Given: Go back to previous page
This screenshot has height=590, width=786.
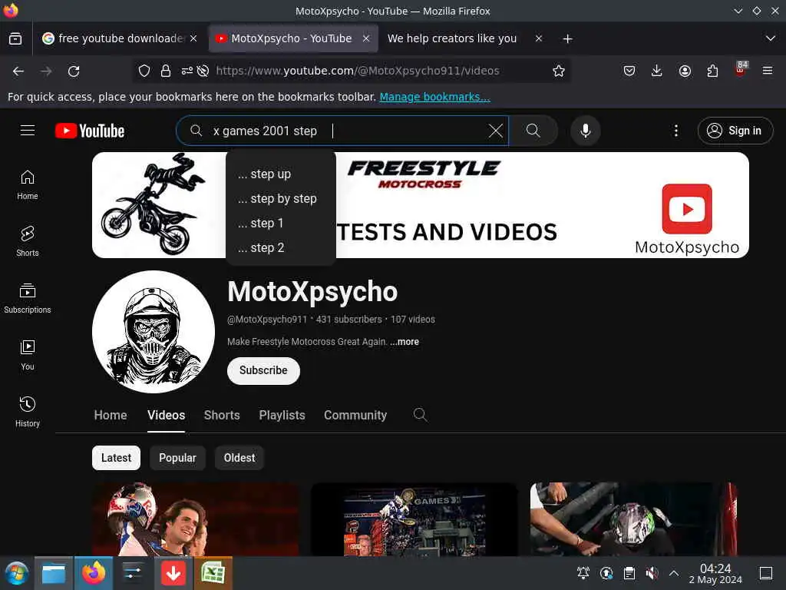Looking at the screenshot, I should point(18,71).
